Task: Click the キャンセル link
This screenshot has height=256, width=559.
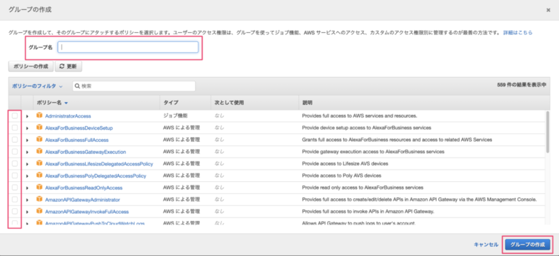Action: tap(486, 245)
